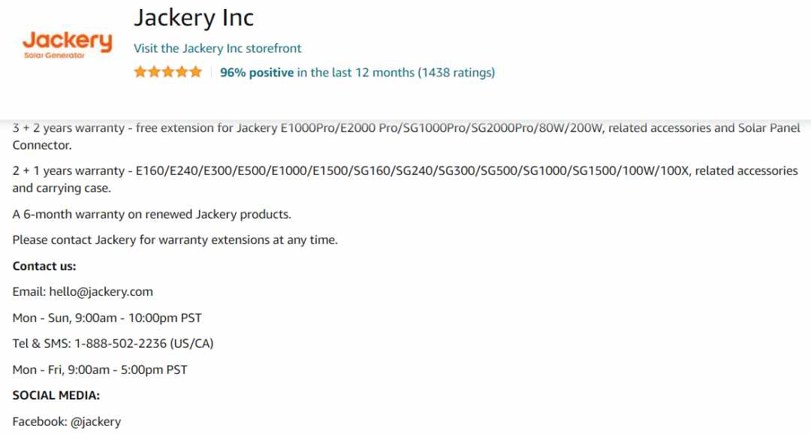Click the hello@jackery.com email address

pyautogui.click(x=101, y=292)
